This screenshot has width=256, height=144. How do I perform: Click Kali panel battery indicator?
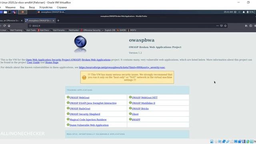coord(250,12)
